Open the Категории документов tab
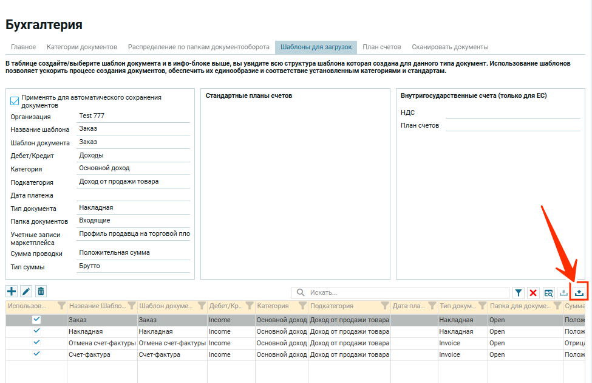This screenshot has height=383, width=592. pyautogui.click(x=81, y=47)
